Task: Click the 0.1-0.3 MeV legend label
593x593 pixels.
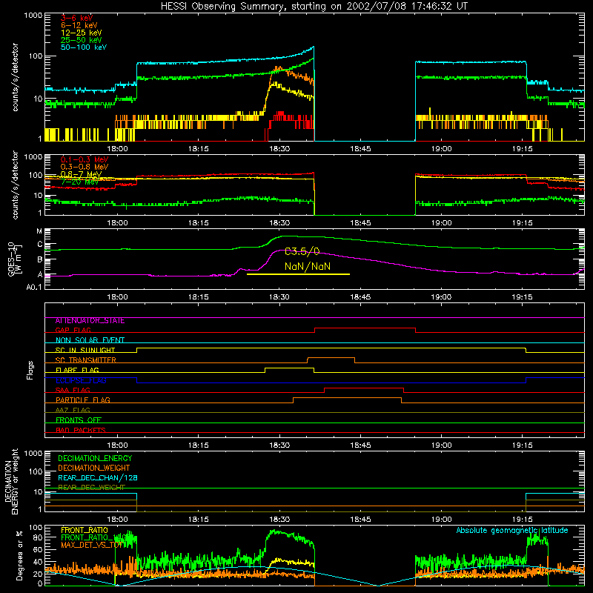Action: point(84,159)
